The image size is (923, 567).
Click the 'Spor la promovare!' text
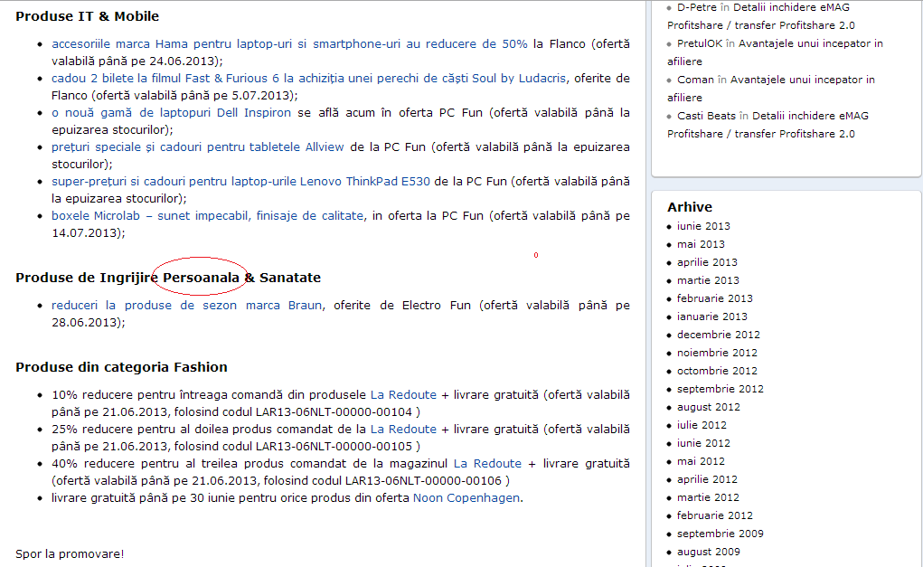pos(70,554)
